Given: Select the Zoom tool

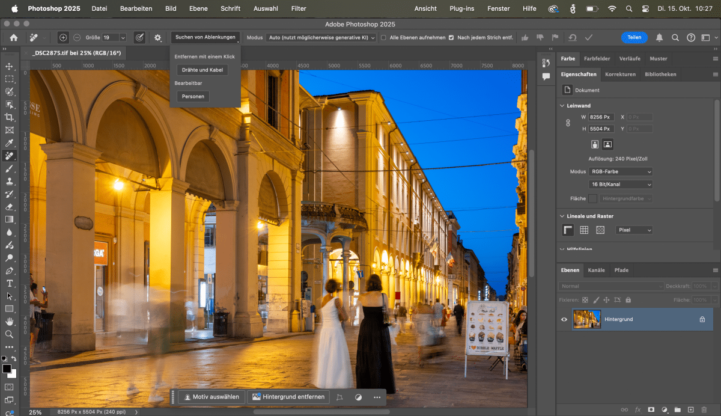Looking at the screenshot, I should tap(9, 334).
